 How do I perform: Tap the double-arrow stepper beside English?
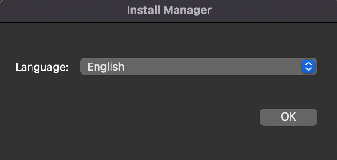308,67
